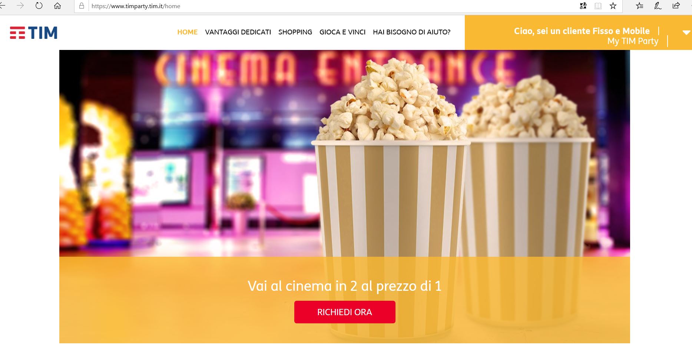Click the browser forward arrow
692x347 pixels.
(x=20, y=6)
